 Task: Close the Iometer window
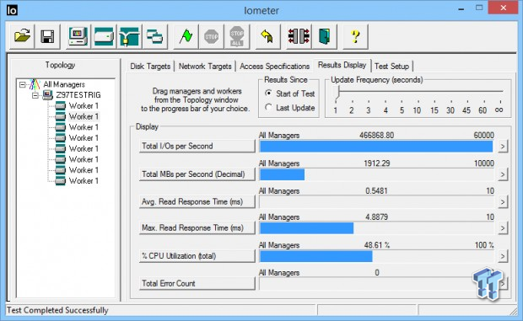504,8
